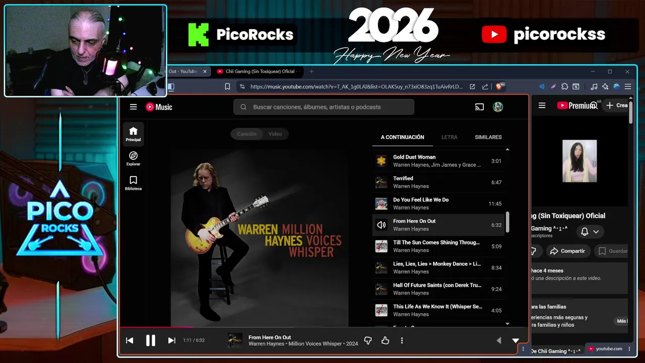This screenshot has width=645, height=363.
Task: Open page in app from address bar
Action: pos(472,87)
